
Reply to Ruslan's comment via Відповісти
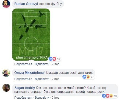pos(42,64)
